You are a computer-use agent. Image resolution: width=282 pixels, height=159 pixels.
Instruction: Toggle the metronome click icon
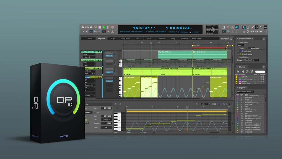click(233, 27)
